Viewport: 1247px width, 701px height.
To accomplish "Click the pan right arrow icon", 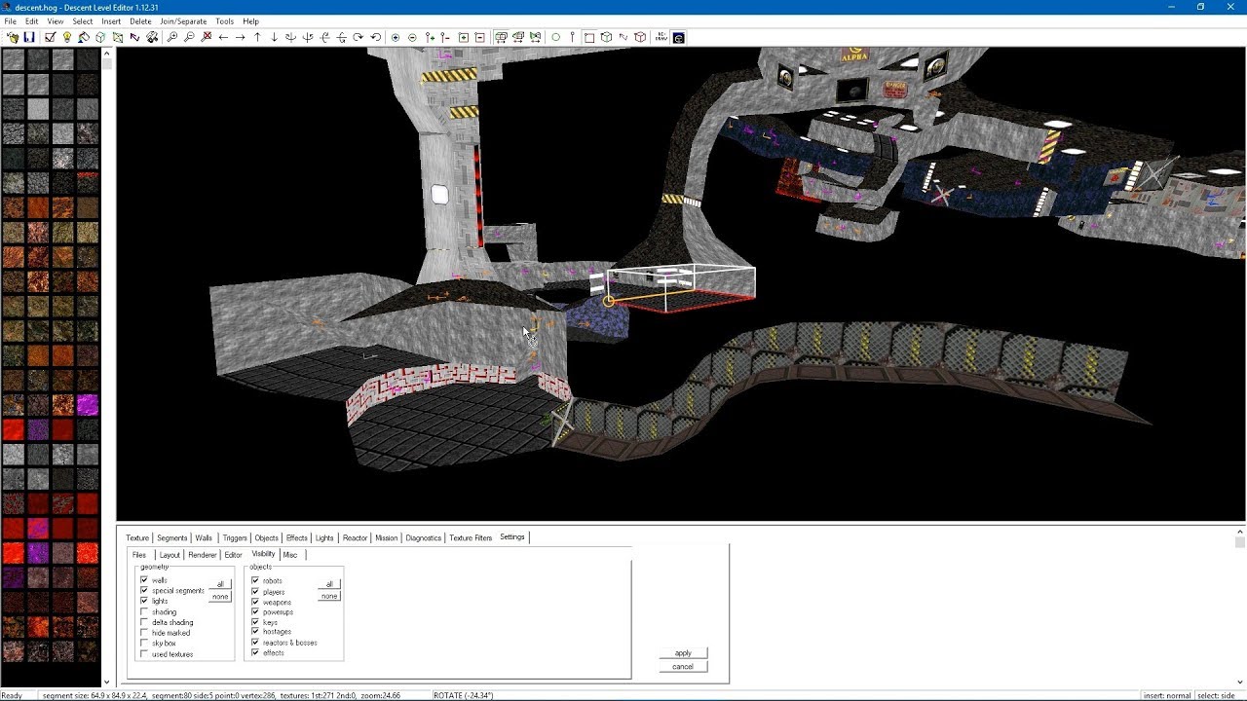I will click(x=240, y=37).
